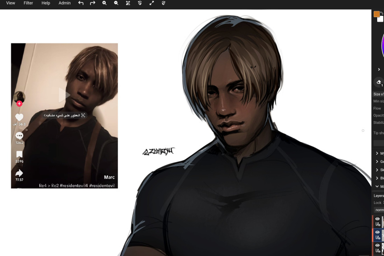Click the 'Layers' panel heading
The width and height of the screenshot is (384, 256).
(379, 196)
